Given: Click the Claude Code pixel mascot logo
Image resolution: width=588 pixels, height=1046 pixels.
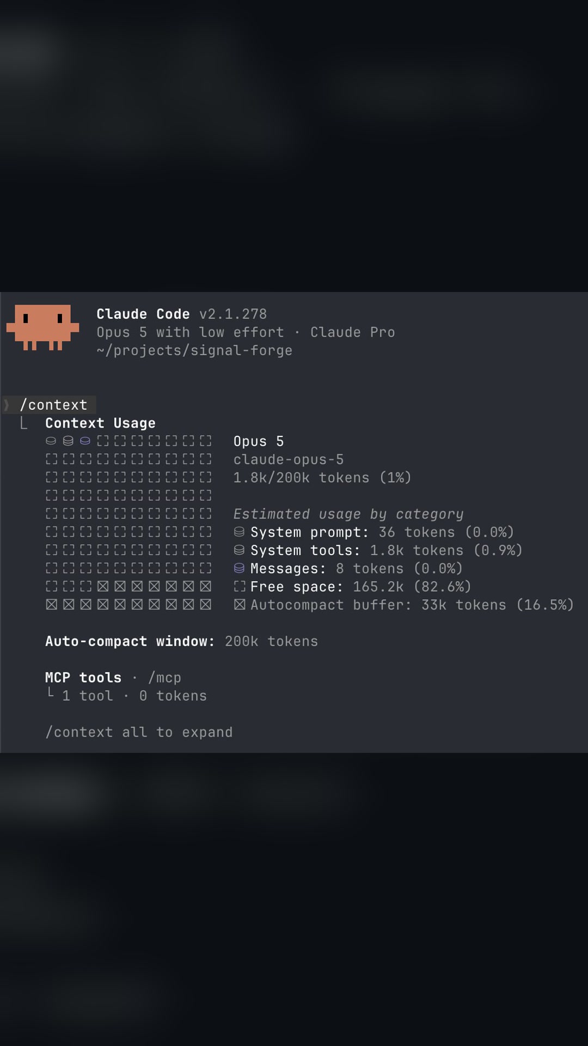Looking at the screenshot, I should [x=42, y=327].
